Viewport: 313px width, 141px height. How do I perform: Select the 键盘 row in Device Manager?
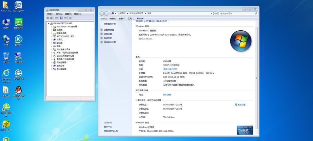pos(58,46)
